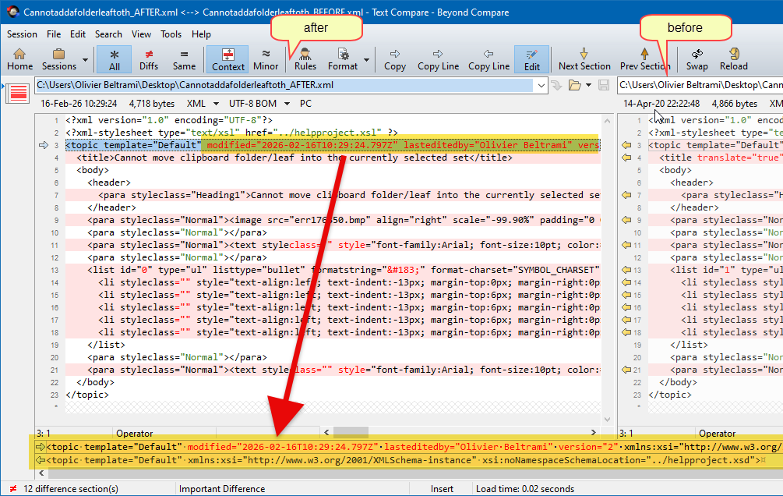Open the browse folder icon for left file
Image resolution: width=783 pixels, height=496 pixels.
(x=575, y=86)
